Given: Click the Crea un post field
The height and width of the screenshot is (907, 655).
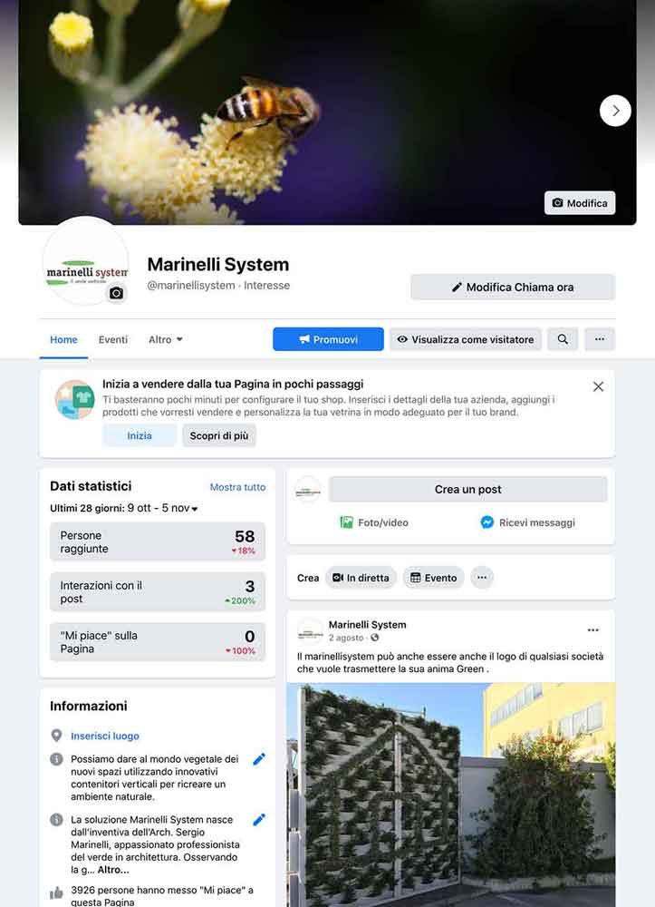Looking at the screenshot, I should pyautogui.click(x=467, y=490).
